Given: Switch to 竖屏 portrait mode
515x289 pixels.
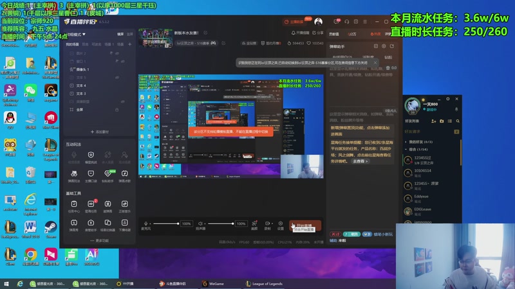Looking at the screenshot, I should (x=130, y=34).
